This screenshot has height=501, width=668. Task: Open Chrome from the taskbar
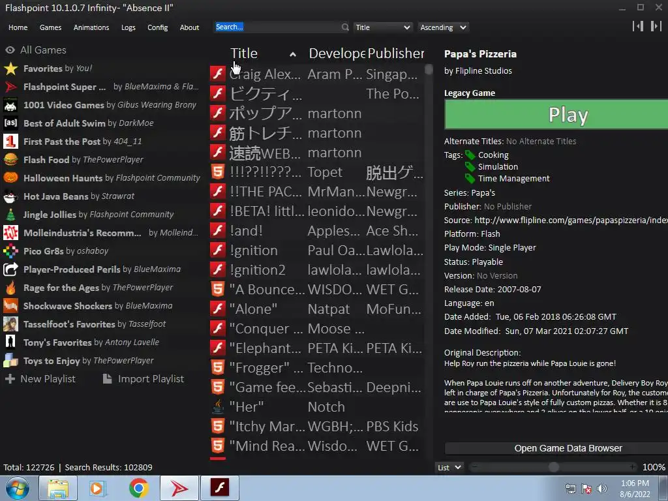(139, 488)
